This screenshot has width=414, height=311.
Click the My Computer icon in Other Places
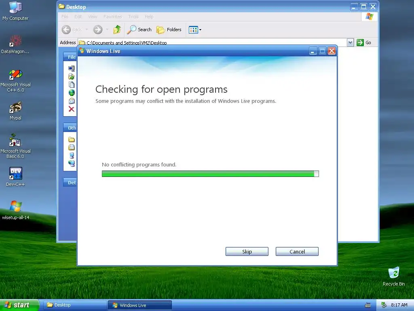[72, 155]
